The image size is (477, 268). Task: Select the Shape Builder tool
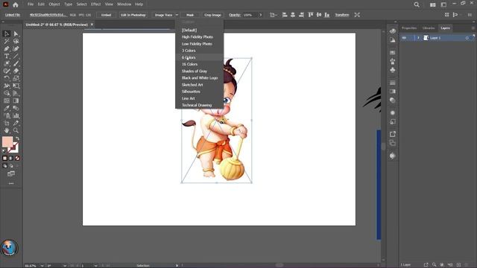[7, 93]
